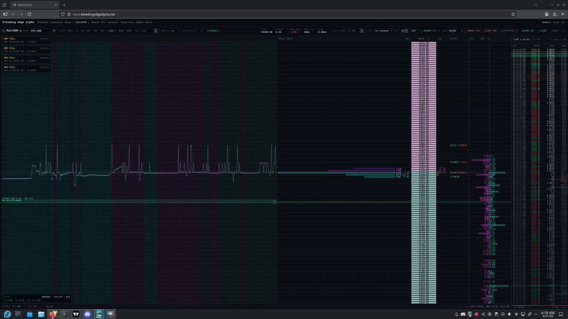Open the Tutorials page
The image size is (568, 319).
point(127,22)
